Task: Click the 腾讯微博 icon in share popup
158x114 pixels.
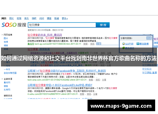Action: (x=138, y=44)
